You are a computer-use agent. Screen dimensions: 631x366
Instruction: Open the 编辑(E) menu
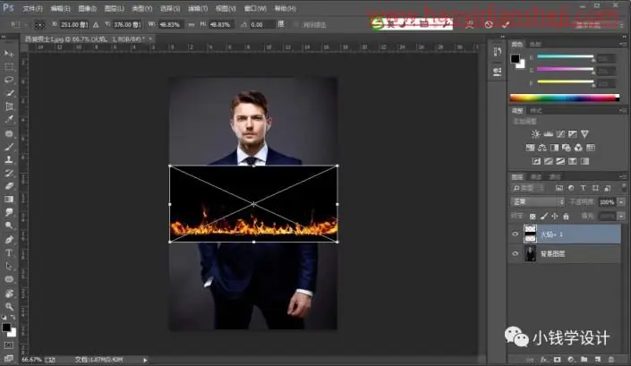[60, 8]
